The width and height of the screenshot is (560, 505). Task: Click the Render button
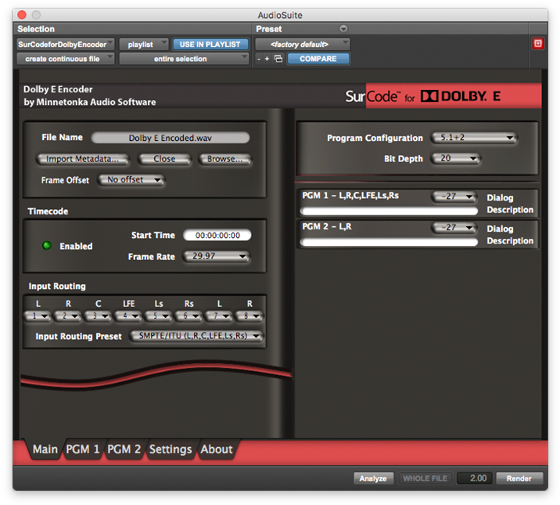[x=519, y=478]
